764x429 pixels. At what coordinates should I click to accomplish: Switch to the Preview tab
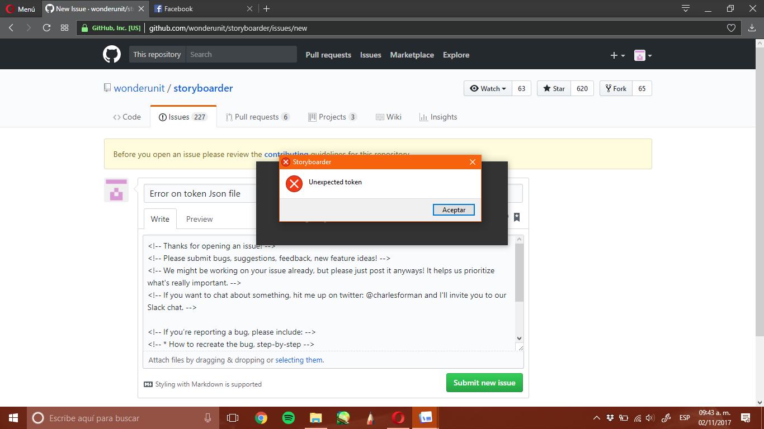point(199,218)
